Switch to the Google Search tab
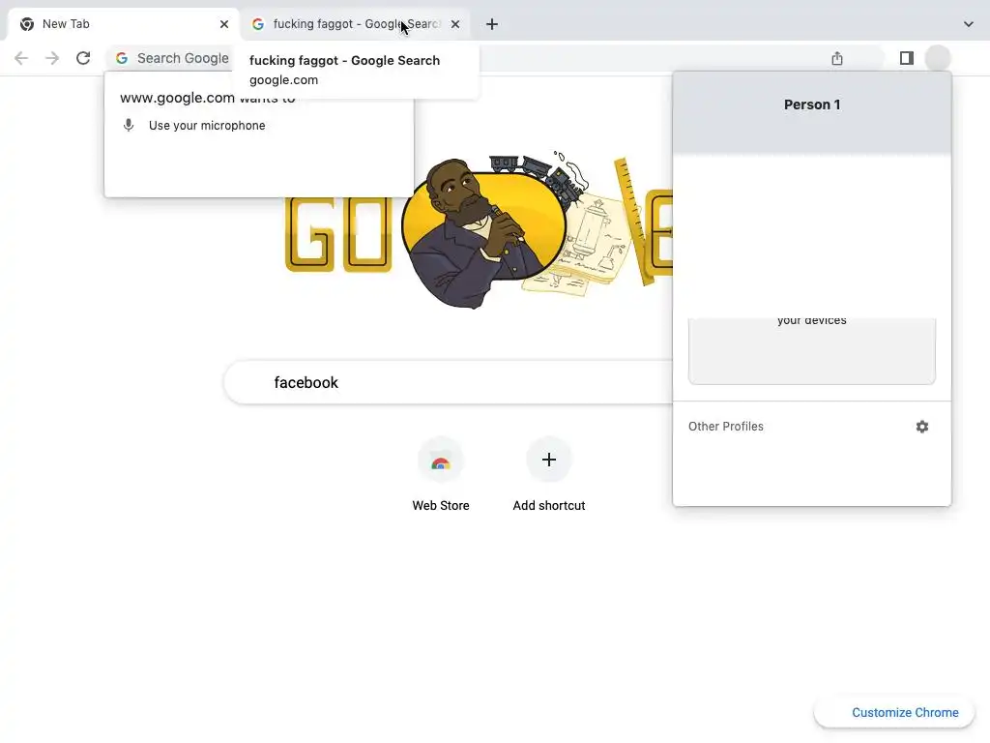Viewport: 990px width, 743px height. coord(356,24)
